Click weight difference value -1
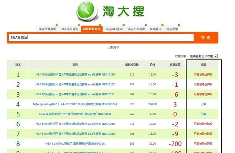235x153 pixels. [175, 85]
